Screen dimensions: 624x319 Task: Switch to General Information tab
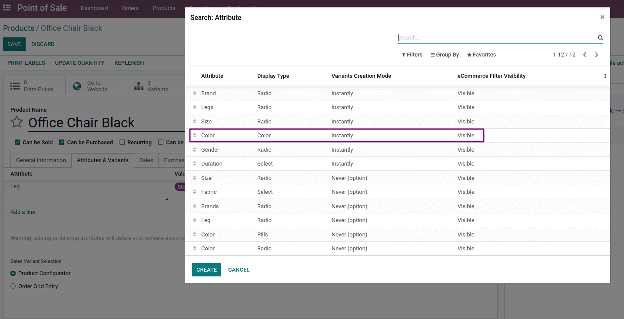[41, 160]
